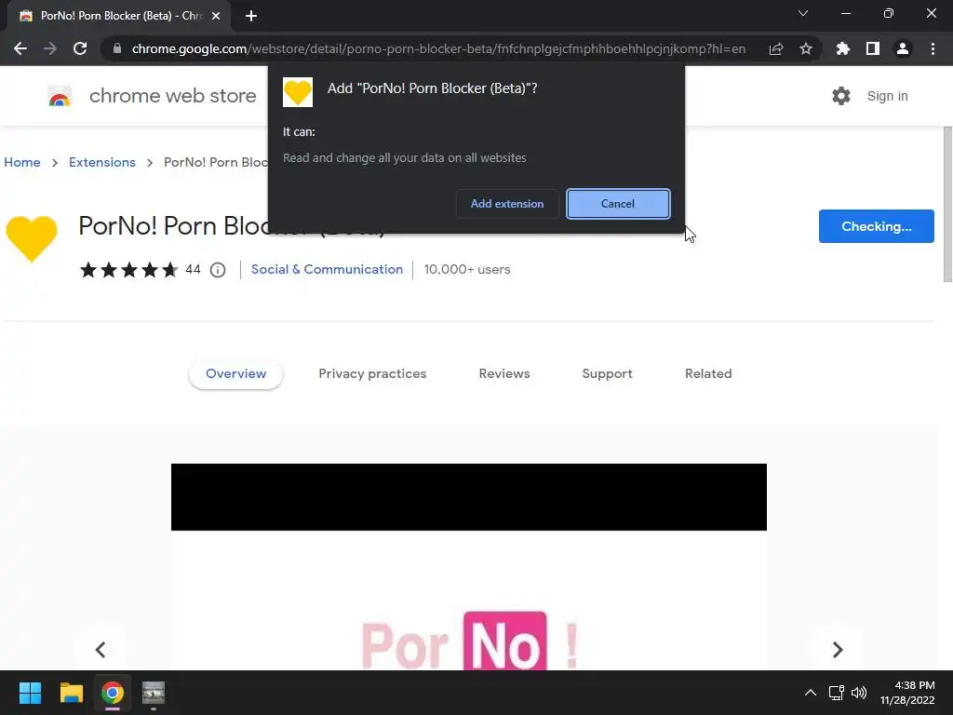Open the Reviews tab
Screen dimensions: 953x715
tap(504, 374)
